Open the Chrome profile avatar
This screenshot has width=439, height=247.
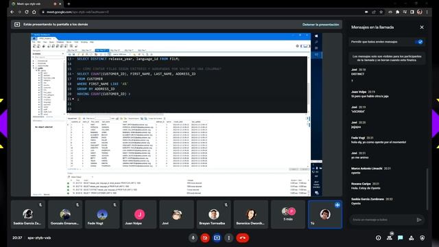click(419, 12)
